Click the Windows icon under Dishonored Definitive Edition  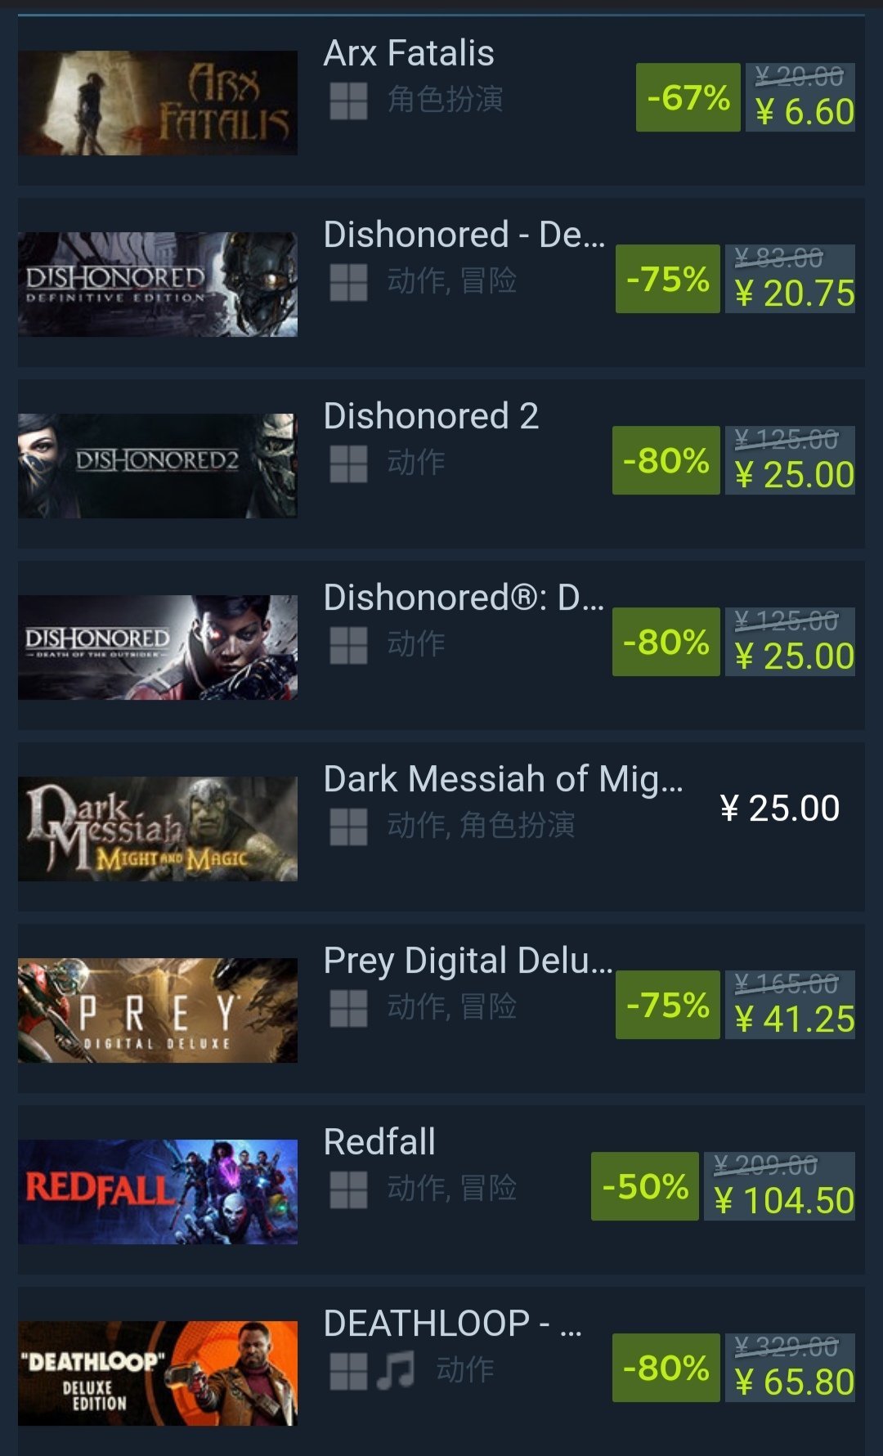[x=348, y=283]
